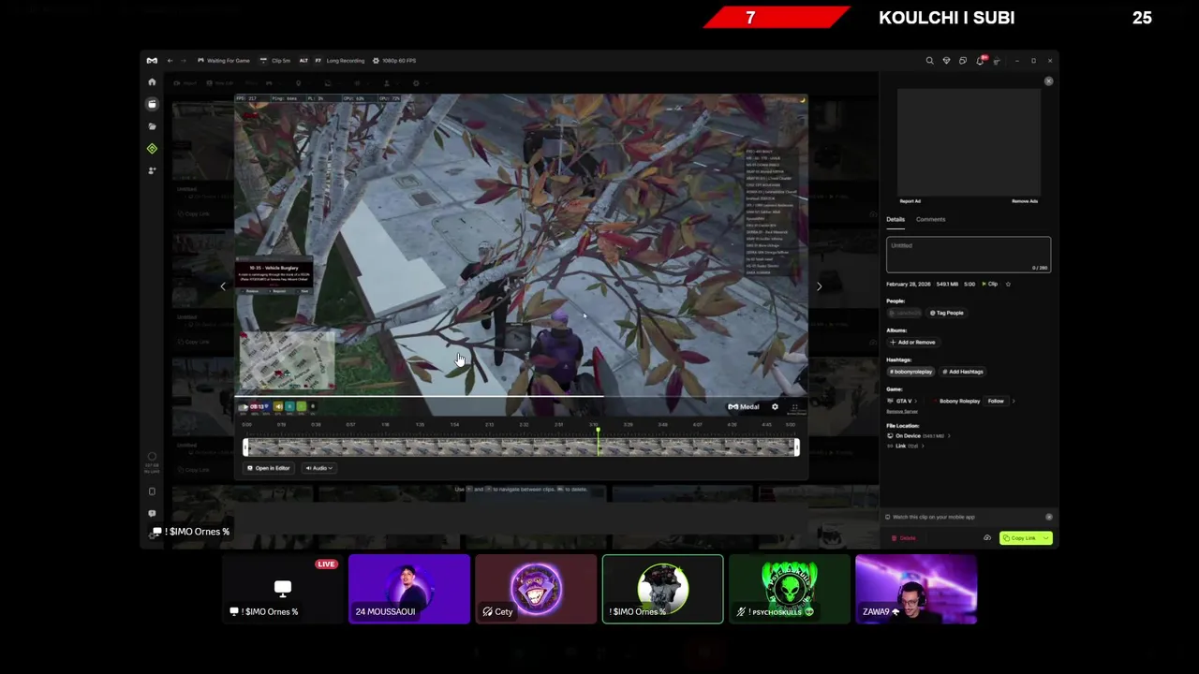Click the play button on the video player
Viewport: 1199px width, 674px height.
click(x=244, y=406)
